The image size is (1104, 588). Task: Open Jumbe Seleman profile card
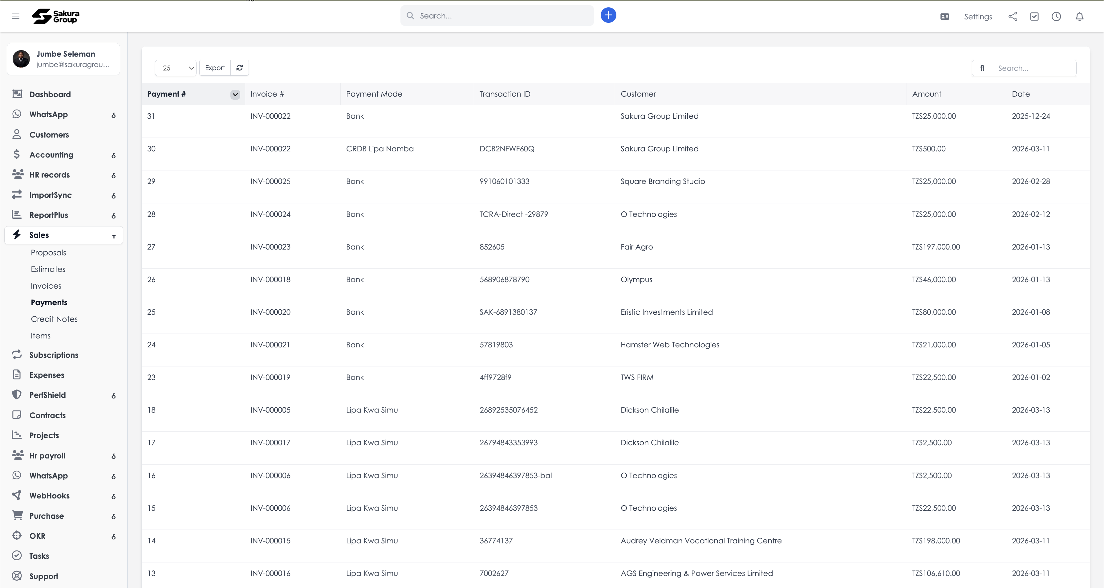[63, 59]
